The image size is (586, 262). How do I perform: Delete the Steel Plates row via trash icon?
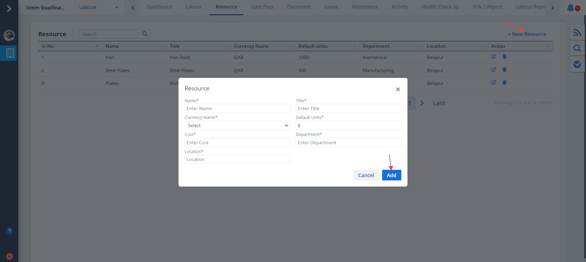tap(505, 70)
